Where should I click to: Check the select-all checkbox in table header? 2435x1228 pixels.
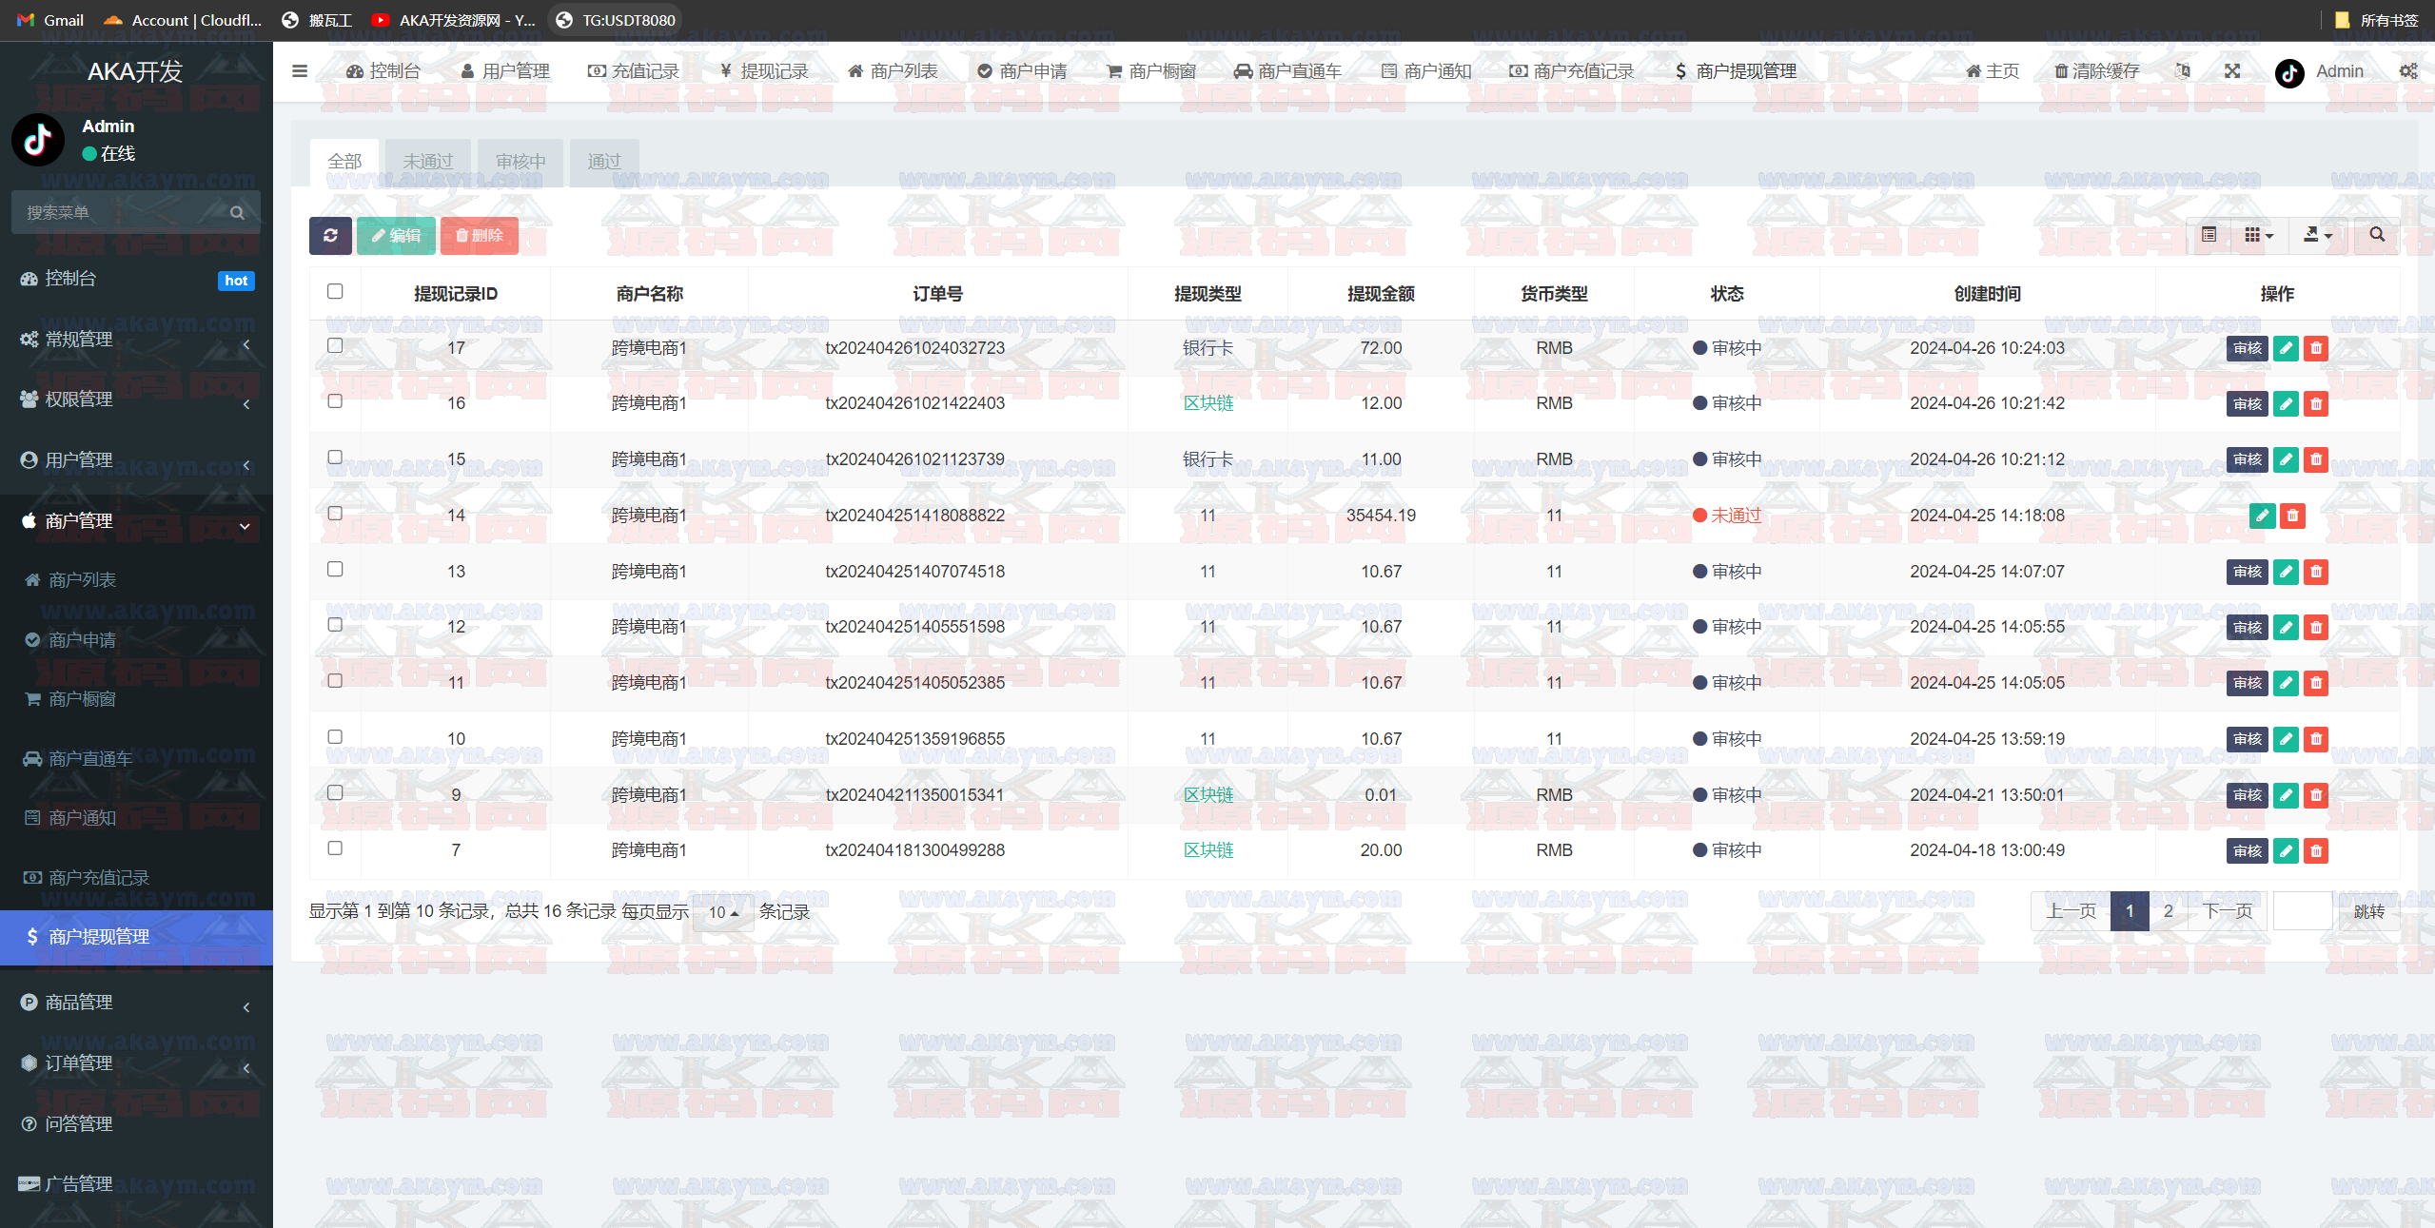pyautogui.click(x=335, y=291)
